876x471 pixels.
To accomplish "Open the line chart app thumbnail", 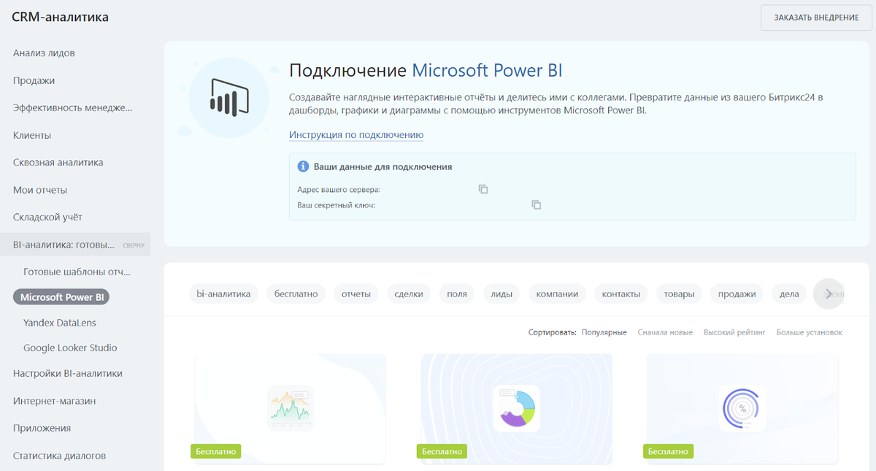I will point(291,409).
